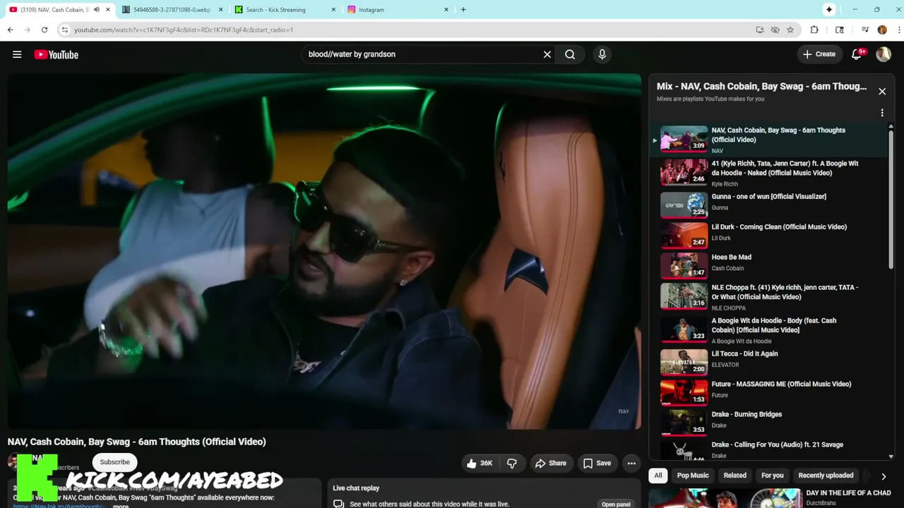Open the Mix playlist options menu

point(882,113)
